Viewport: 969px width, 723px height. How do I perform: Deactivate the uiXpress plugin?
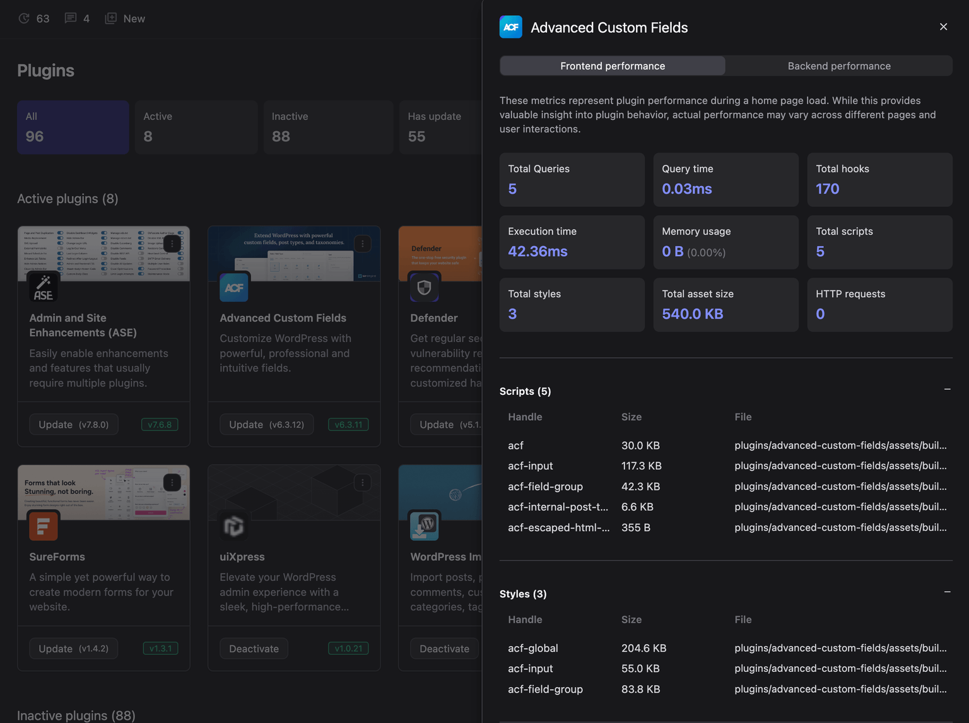pyautogui.click(x=254, y=649)
